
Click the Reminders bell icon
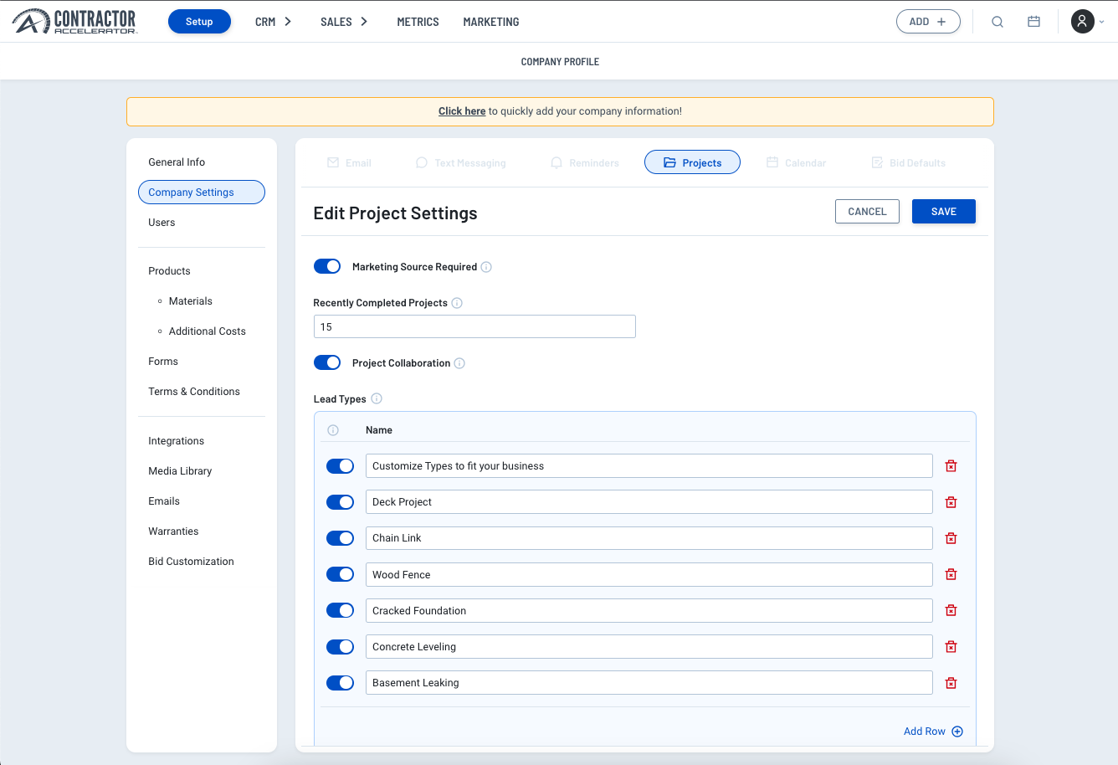click(556, 162)
